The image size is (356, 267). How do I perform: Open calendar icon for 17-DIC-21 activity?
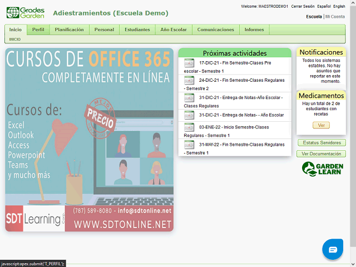(189, 63)
